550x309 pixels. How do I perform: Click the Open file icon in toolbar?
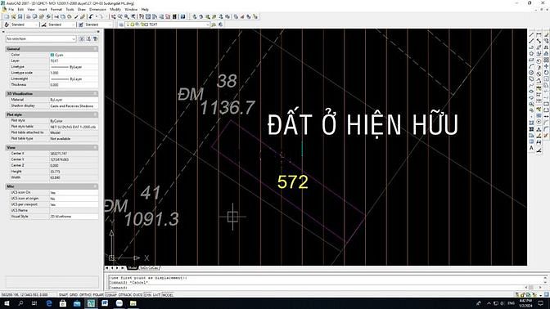coord(13,16)
